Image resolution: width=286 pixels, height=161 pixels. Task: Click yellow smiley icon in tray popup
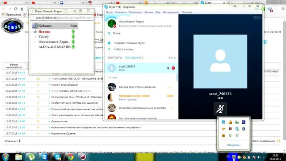223,136
